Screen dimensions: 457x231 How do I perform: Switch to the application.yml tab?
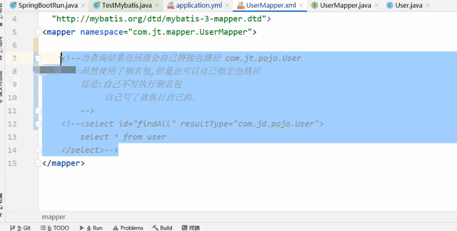[199, 5]
